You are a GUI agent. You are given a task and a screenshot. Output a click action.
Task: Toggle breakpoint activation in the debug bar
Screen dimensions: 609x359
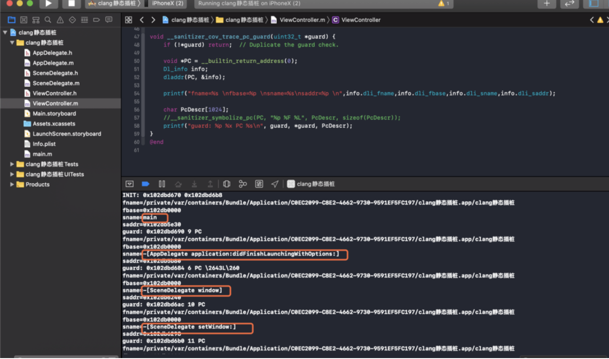(x=146, y=184)
